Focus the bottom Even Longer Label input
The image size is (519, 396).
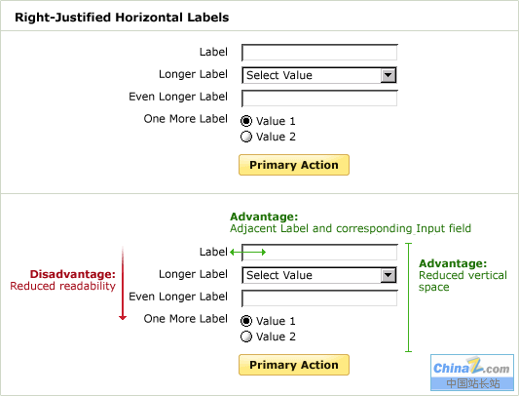[x=319, y=298]
